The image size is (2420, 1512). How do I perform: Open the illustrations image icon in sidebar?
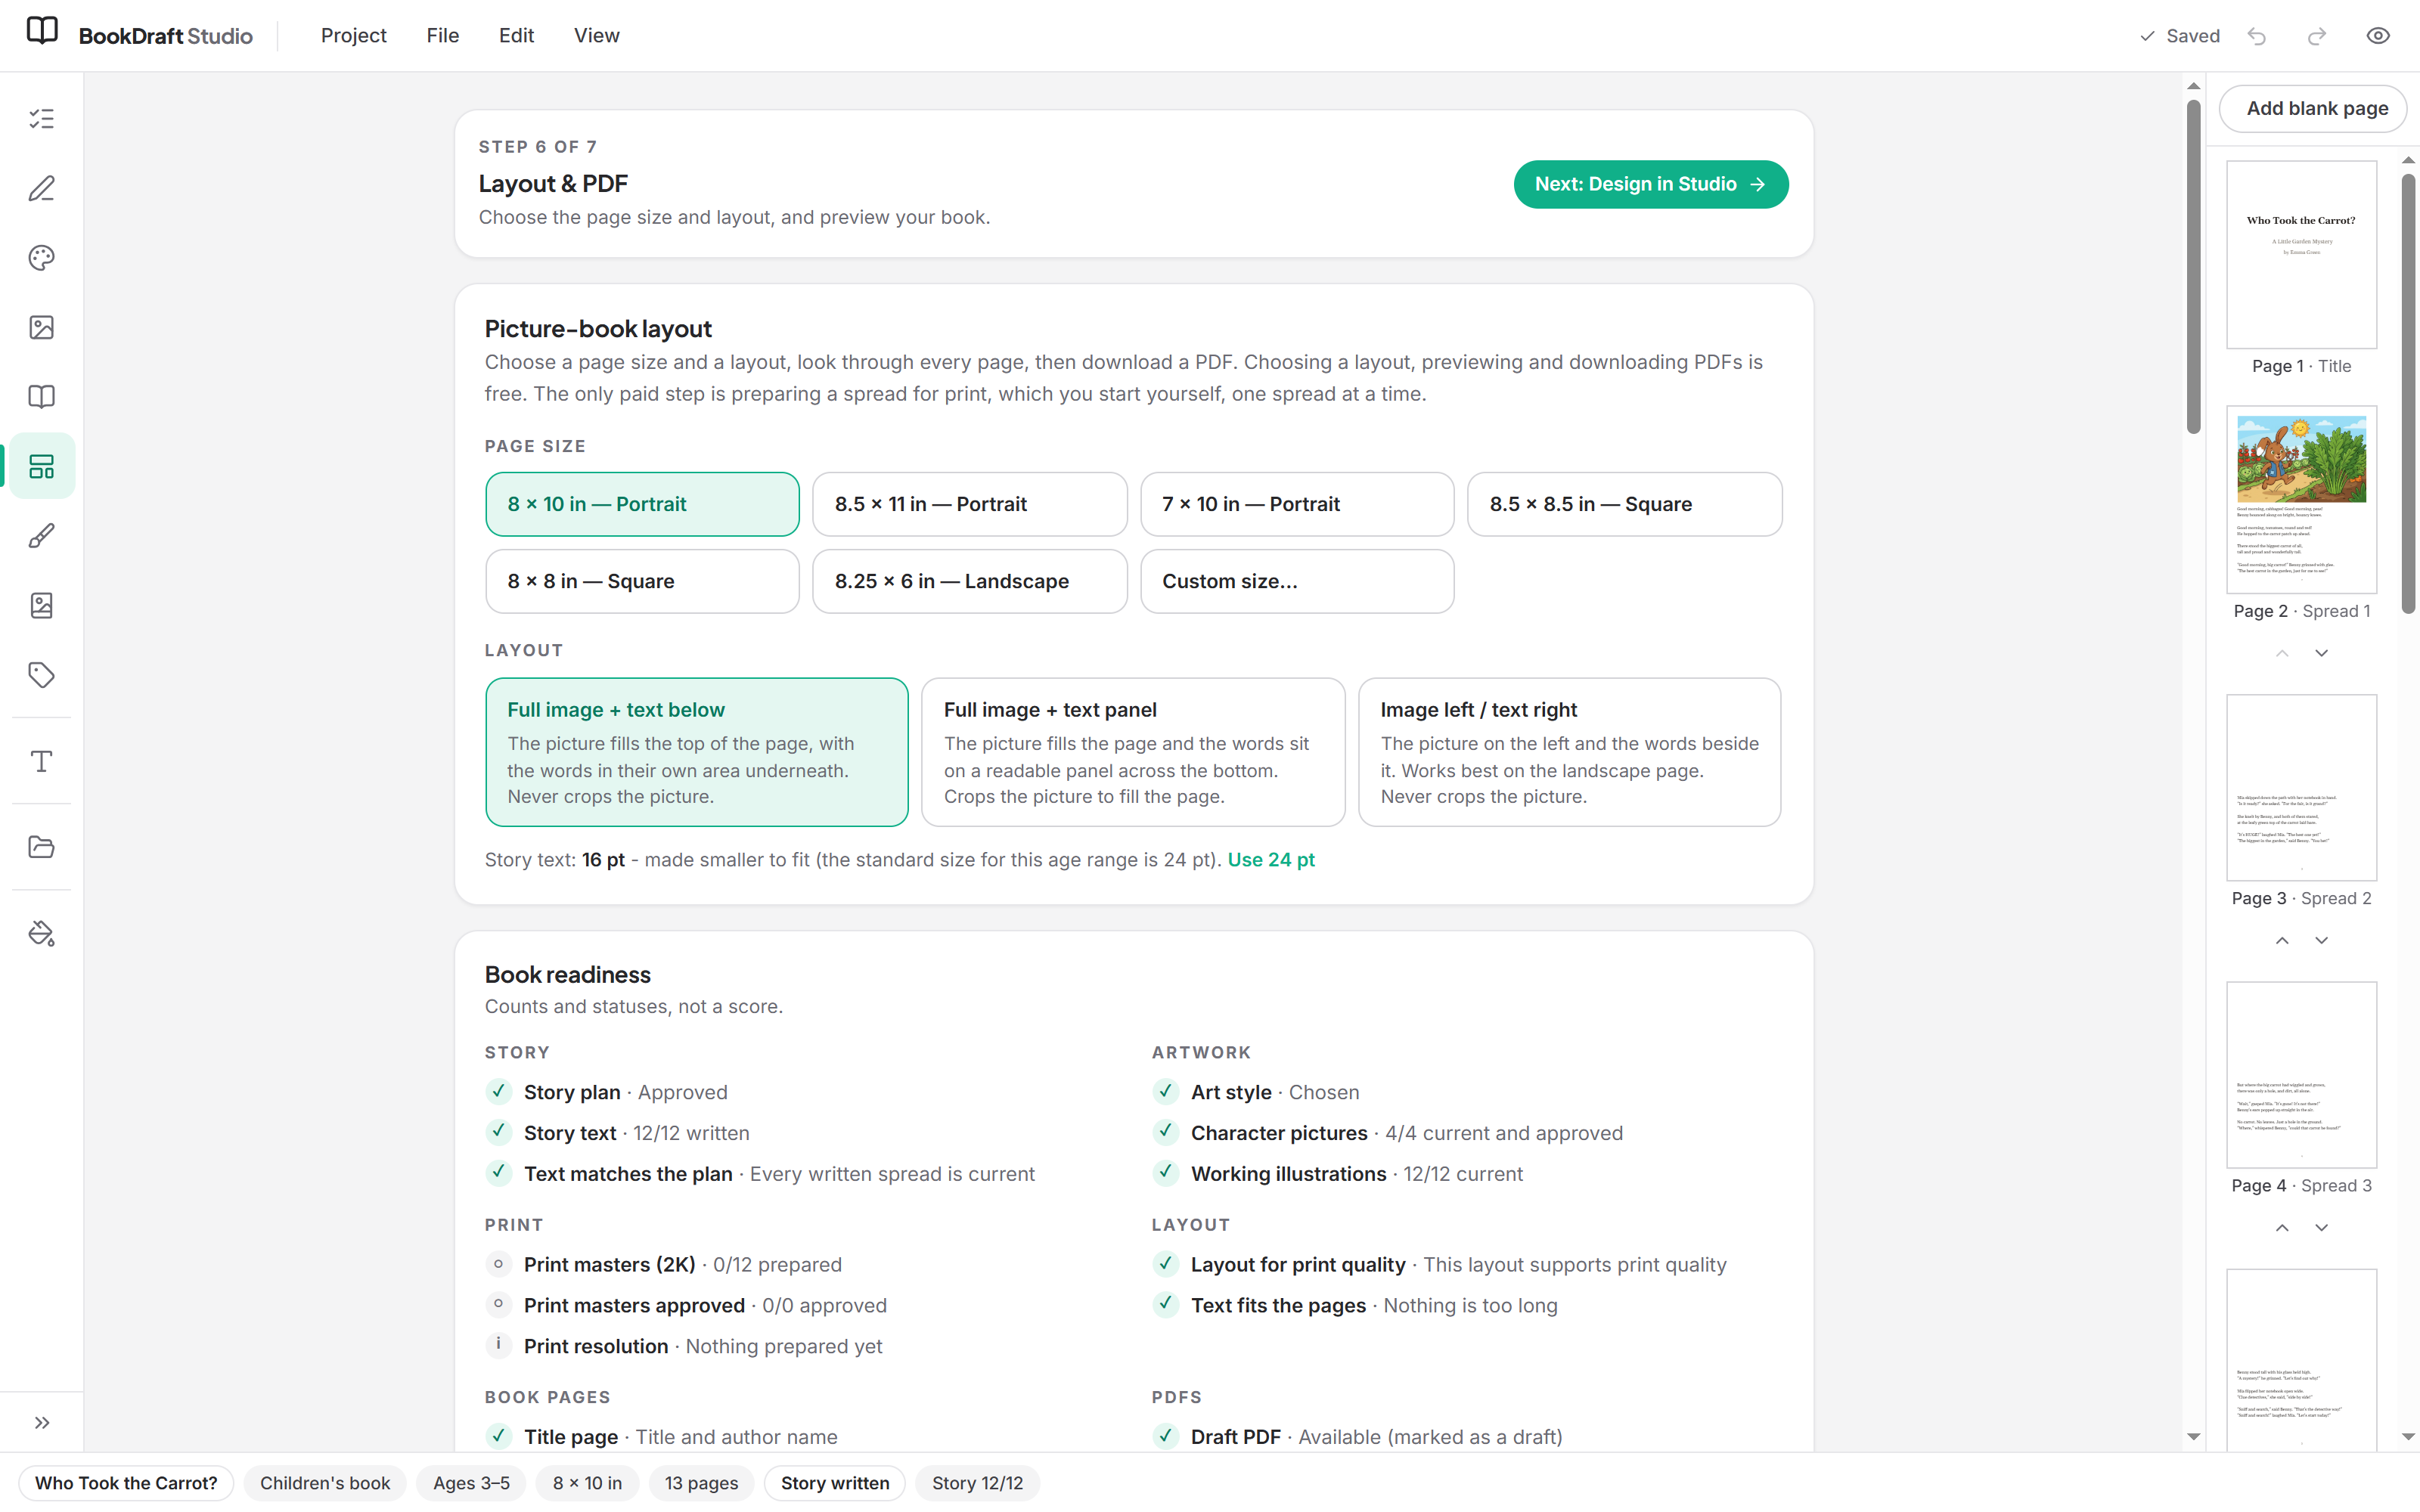pyautogui.click(x=41, y=327)
